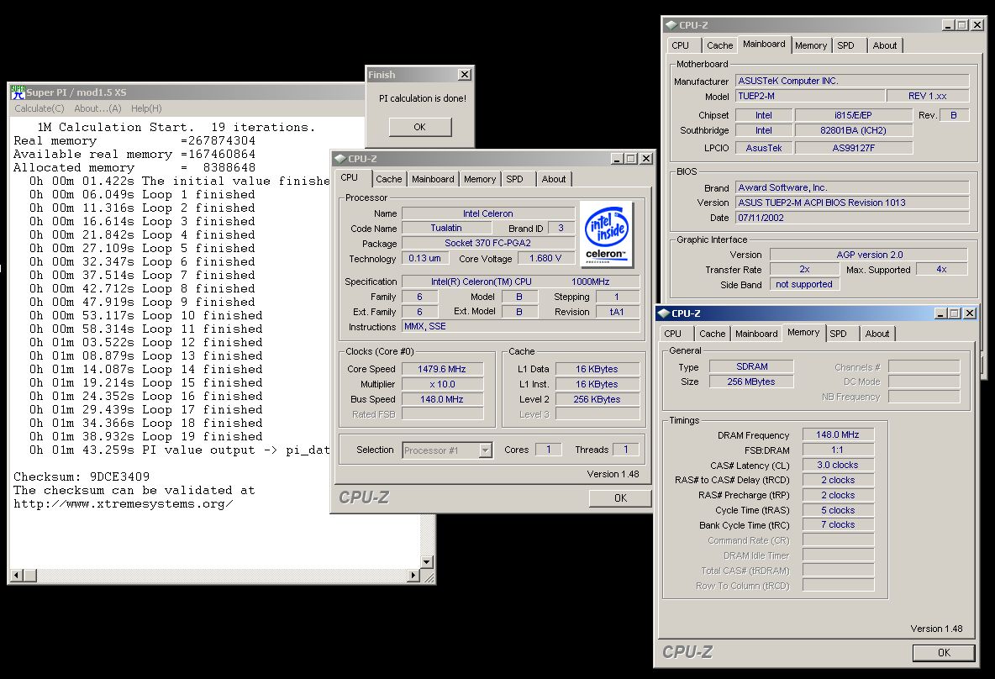Click the FSB:DRAM 1:1 field
Screen dimensions: 995x679
tap(838, 450)
